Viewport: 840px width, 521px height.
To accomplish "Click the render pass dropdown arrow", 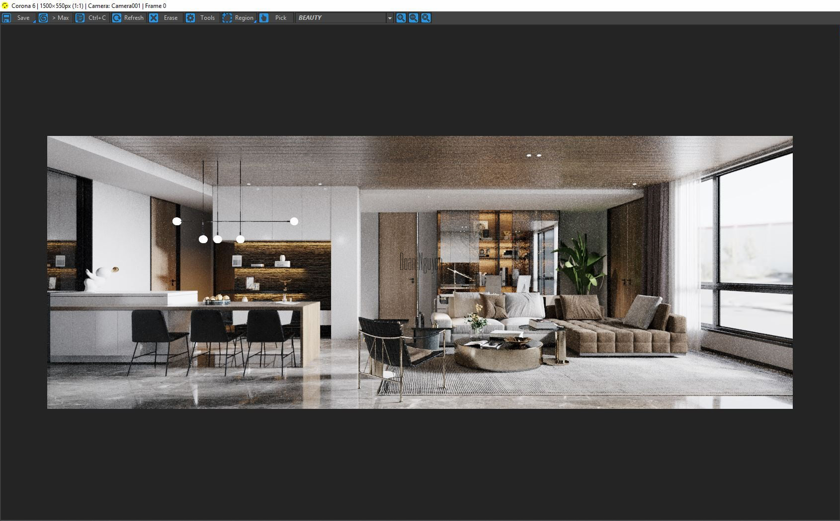I will 390,18.
